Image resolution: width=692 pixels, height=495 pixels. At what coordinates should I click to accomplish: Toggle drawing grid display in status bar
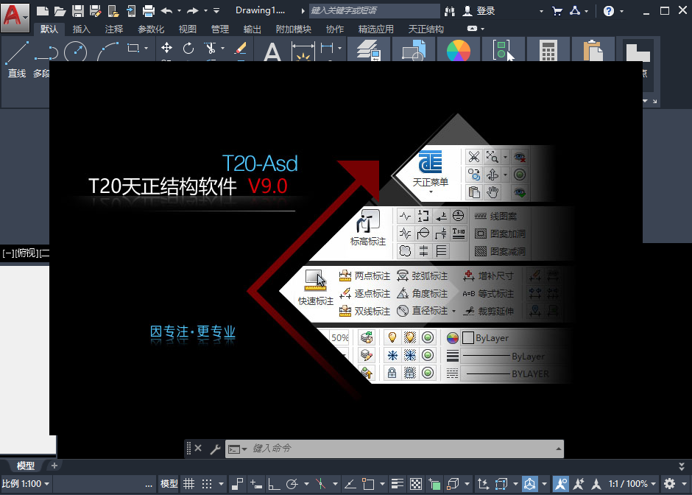click(x=189, y=484)
